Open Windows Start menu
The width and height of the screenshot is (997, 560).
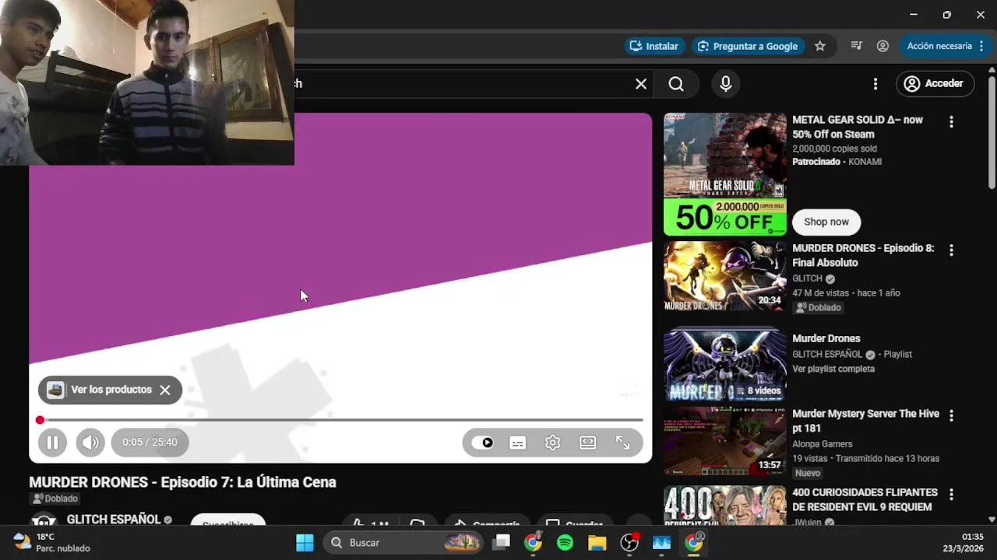pos(305,543)
